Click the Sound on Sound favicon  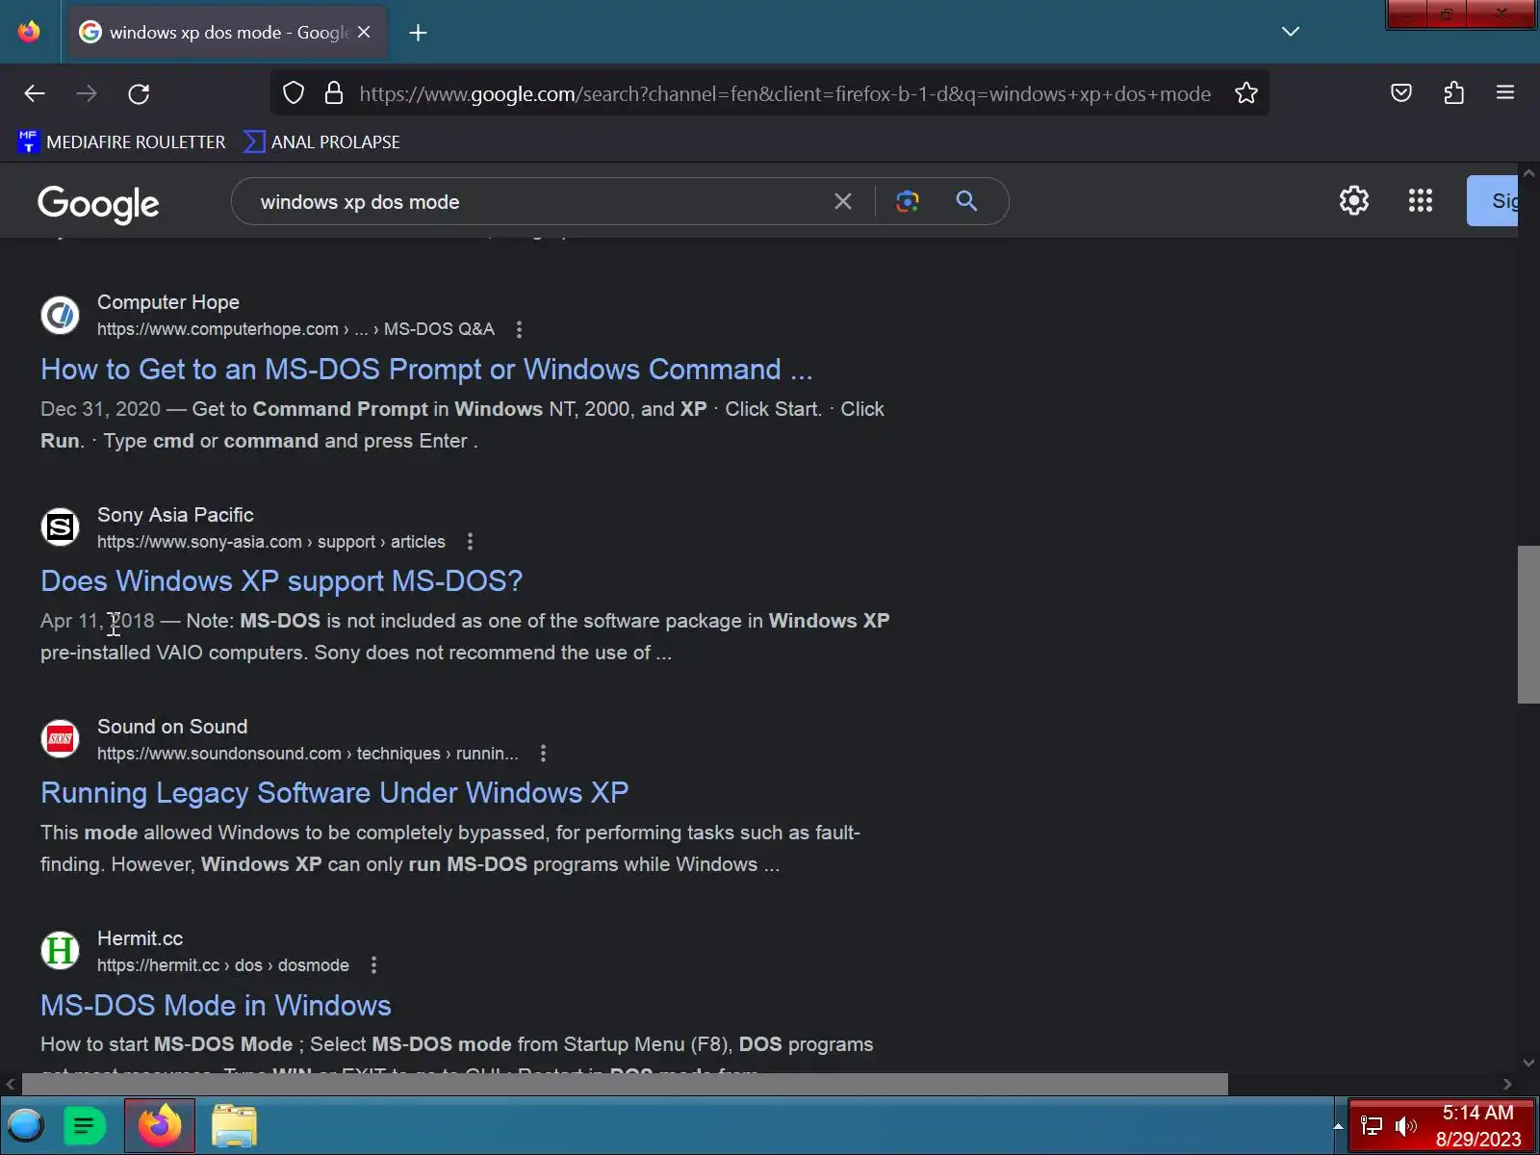pos(60,738)
